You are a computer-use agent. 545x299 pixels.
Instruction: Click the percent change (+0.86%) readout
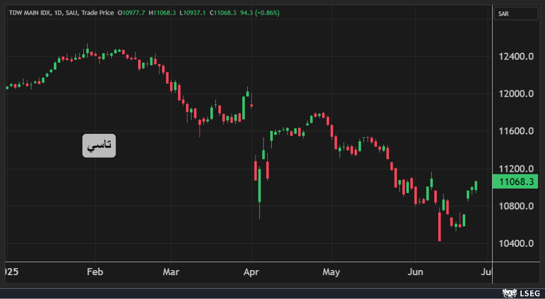point(267,13)
